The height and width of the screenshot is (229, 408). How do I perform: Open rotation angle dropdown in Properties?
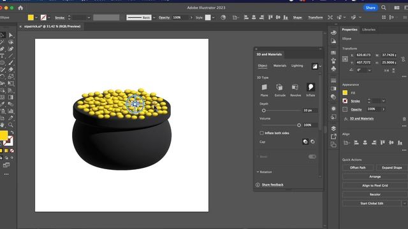pos(370,70)
